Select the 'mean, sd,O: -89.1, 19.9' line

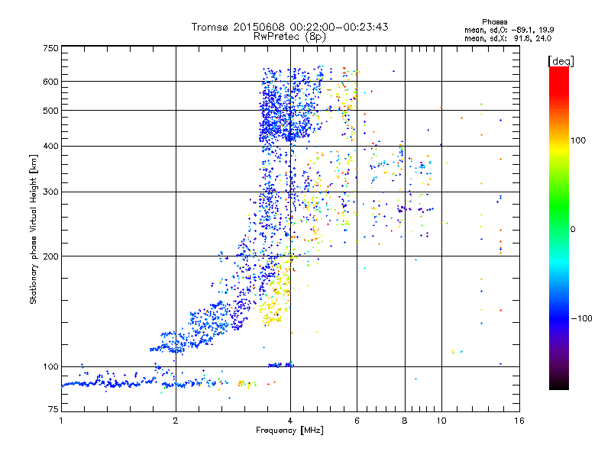point(509,30)
